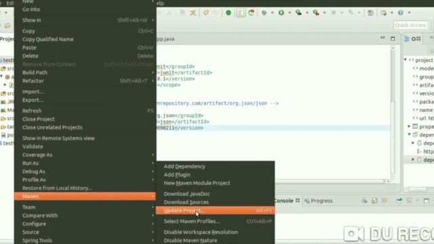Screen dimensions: 434x244
Task: Choose Add Plugin in the Maven submenu
Action: 216,175
